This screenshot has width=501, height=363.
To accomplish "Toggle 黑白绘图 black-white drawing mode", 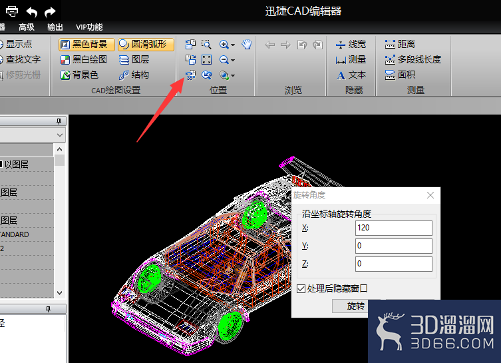I will [84, 59].
